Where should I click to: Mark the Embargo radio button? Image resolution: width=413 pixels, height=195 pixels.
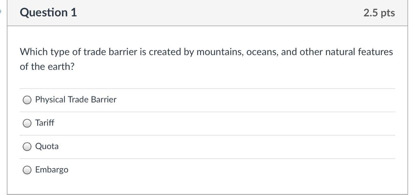[x=27, y=170]
